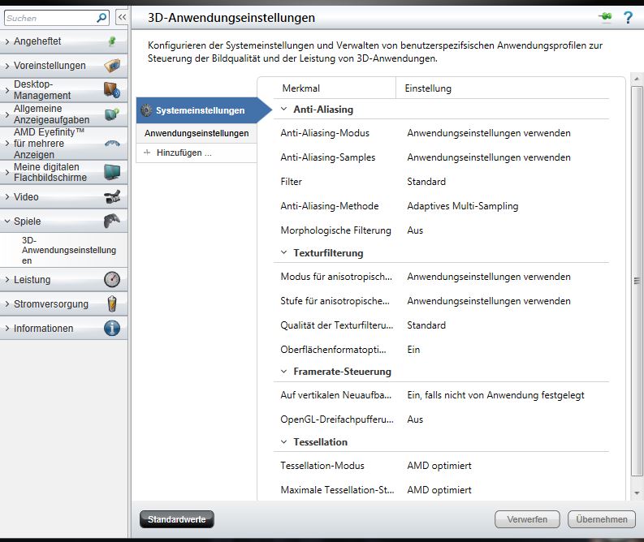Click the Standardwerte button
The width and height of the screenshot is (644, 542).
(x=176, y=519)
